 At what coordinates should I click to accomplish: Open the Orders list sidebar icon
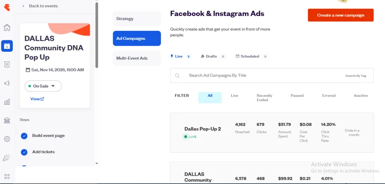tap(7, 64)
